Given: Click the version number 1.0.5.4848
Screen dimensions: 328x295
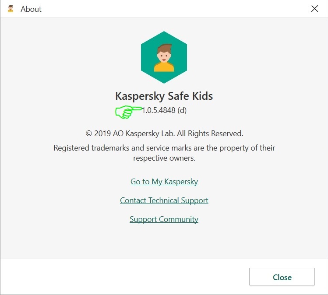Looking at the screenshot, I should (159, 110).
